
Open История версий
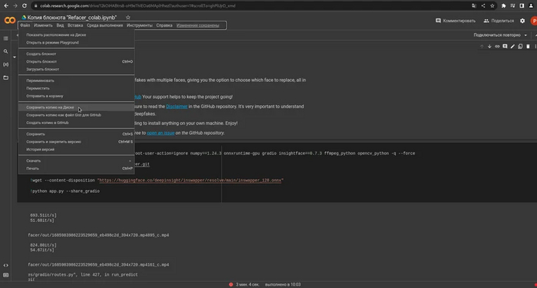77,149
